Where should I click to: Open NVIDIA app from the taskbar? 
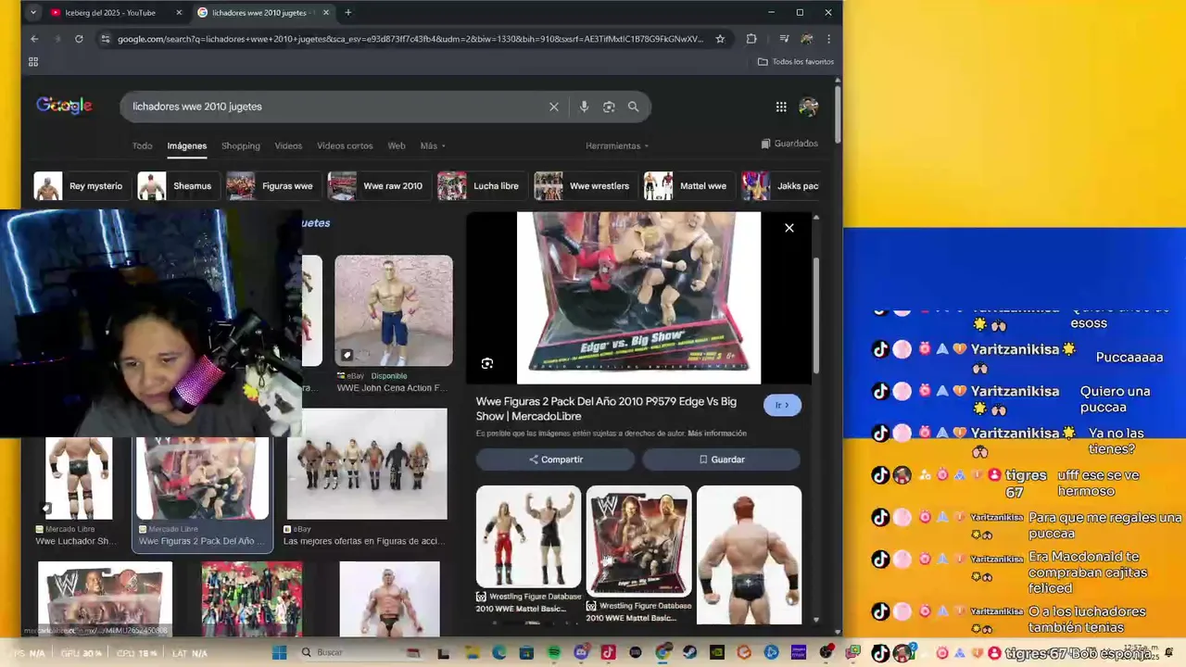point(717,653)
